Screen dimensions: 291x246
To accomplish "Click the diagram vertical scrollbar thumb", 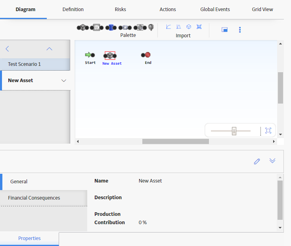I will 280,88.
